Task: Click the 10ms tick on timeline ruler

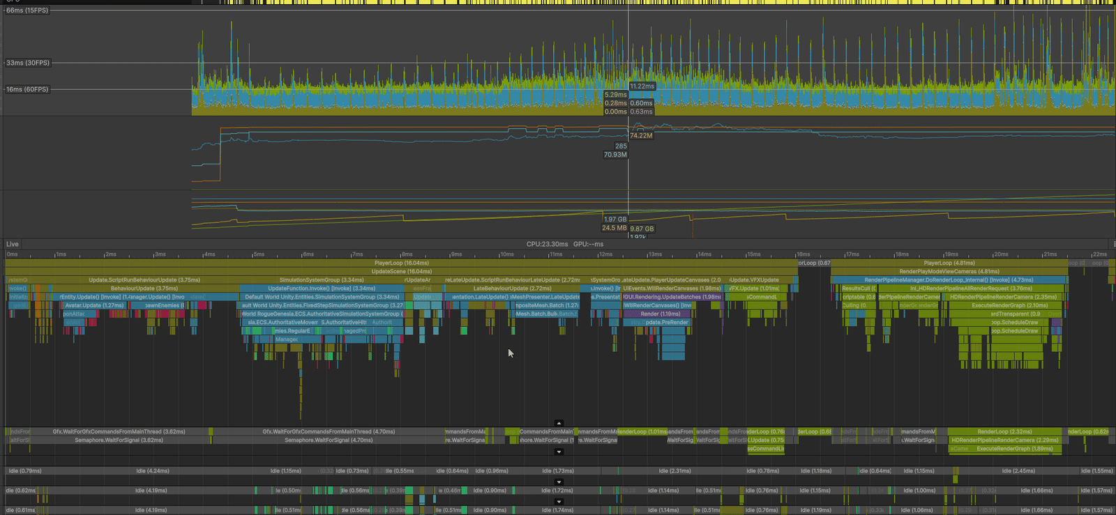Action: tap(506, 254)
